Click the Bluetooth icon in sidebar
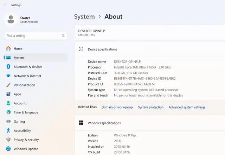 pos(8,66)
